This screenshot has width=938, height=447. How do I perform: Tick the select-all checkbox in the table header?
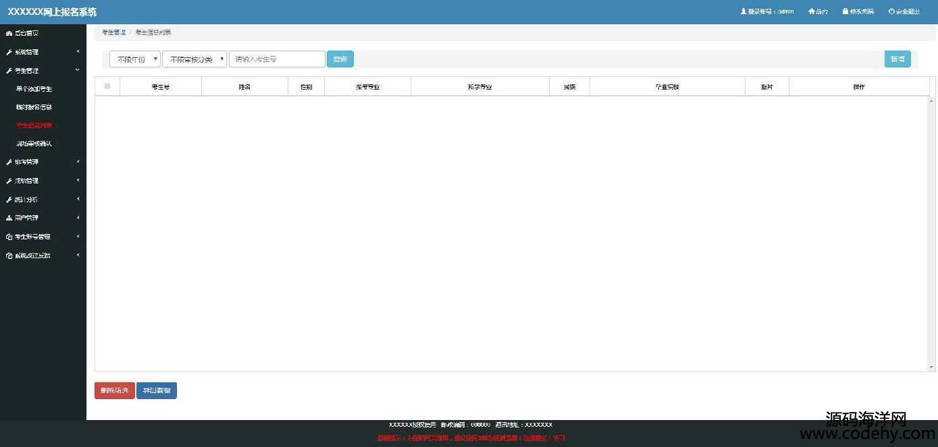pos(107,86)
